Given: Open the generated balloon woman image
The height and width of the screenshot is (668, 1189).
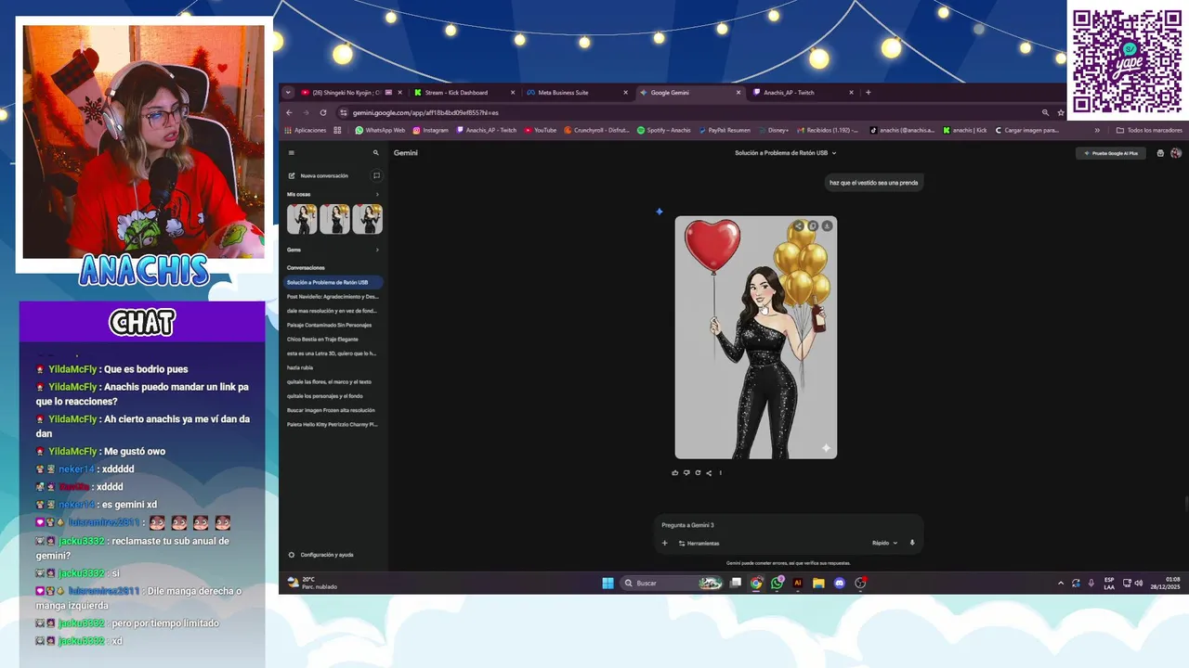Looking at the screenshot, I should click(x=756, y=338).
